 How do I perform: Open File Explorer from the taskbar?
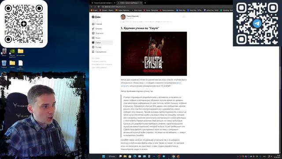tap(125, 156)
